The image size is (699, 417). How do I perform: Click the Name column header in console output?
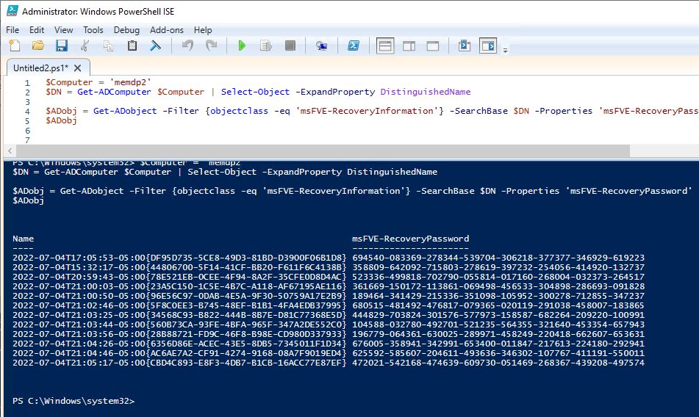tap(24, 239)
